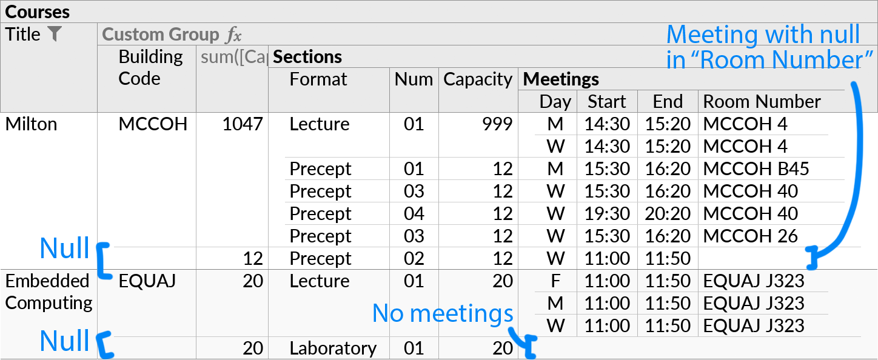Select the truncated sum([Ca aggregate column header
The height and width of the screenshot is (360, 878).
(232, 56)
